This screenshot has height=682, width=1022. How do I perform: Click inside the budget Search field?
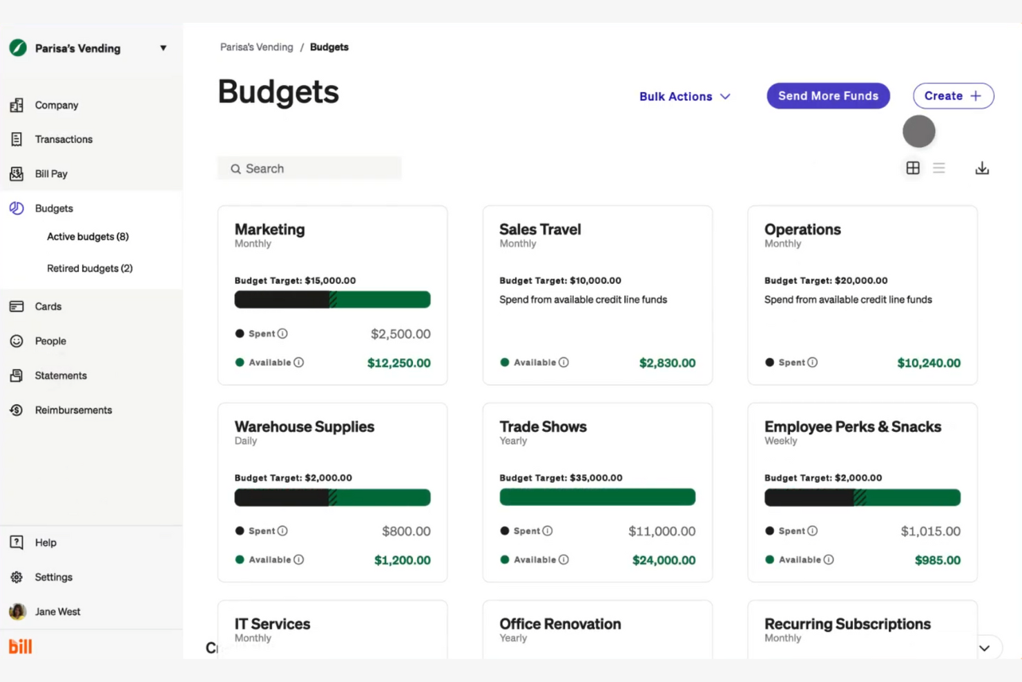[309, 168]
